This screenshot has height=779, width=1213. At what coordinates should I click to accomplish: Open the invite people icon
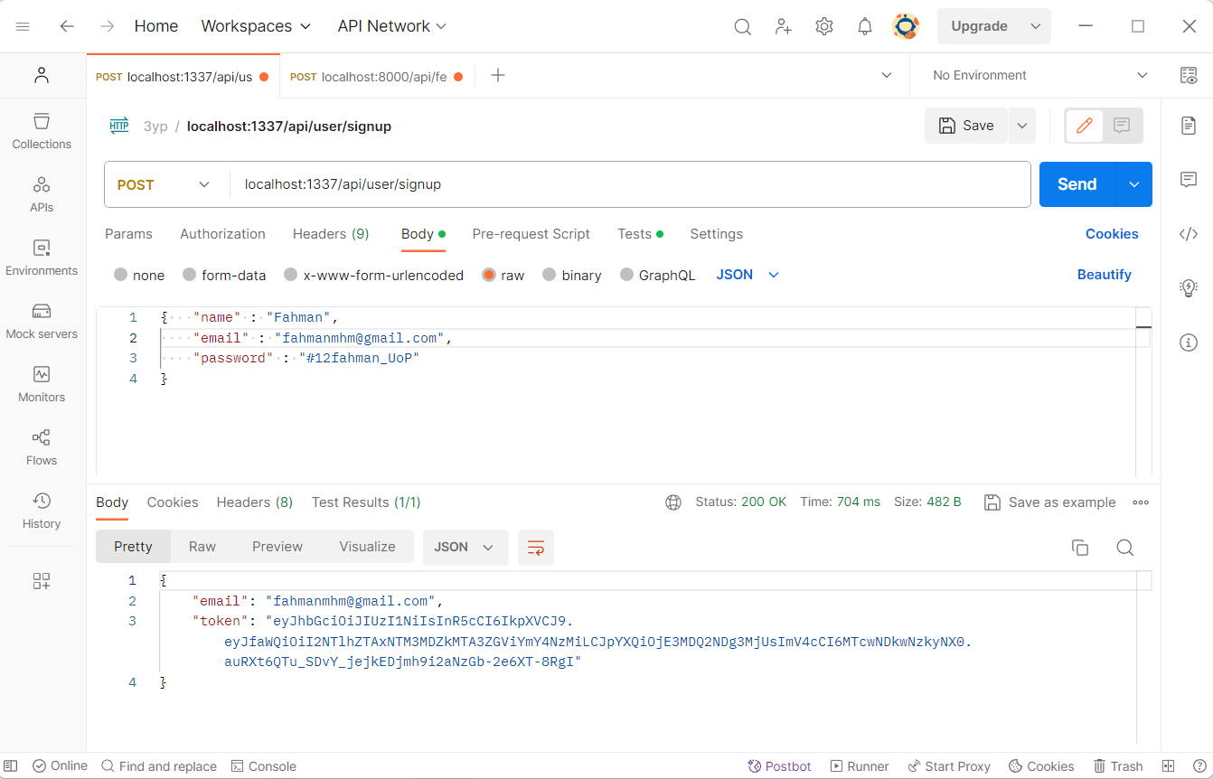(784, 26)
